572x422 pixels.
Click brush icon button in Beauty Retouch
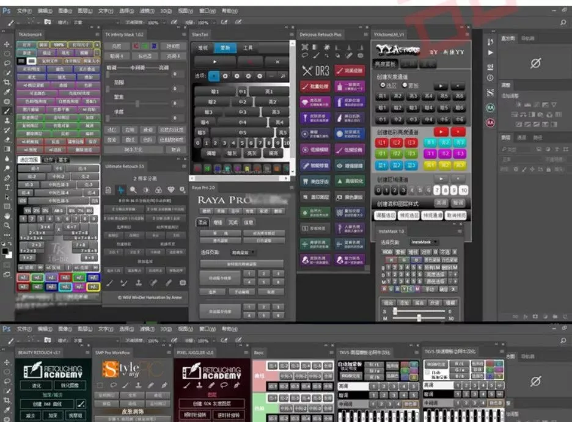click(x=81, y=404)
